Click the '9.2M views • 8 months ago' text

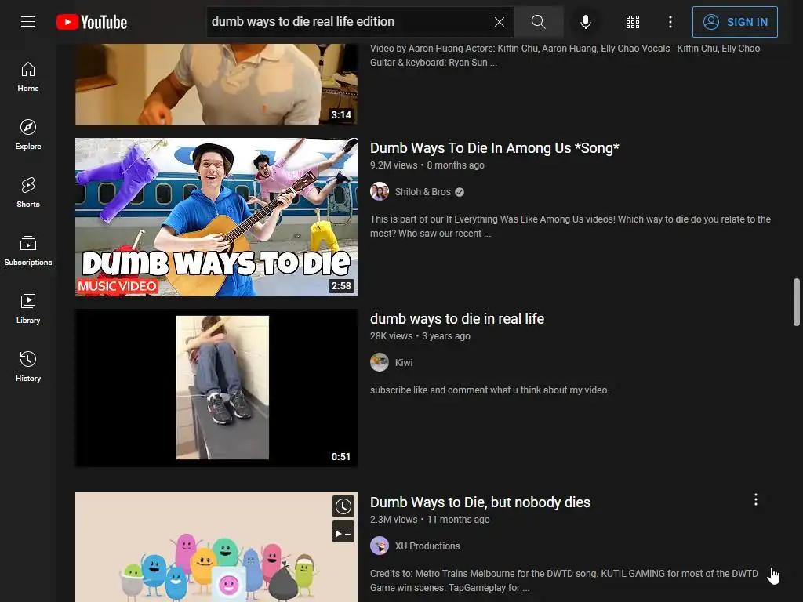tap(427, 165)
